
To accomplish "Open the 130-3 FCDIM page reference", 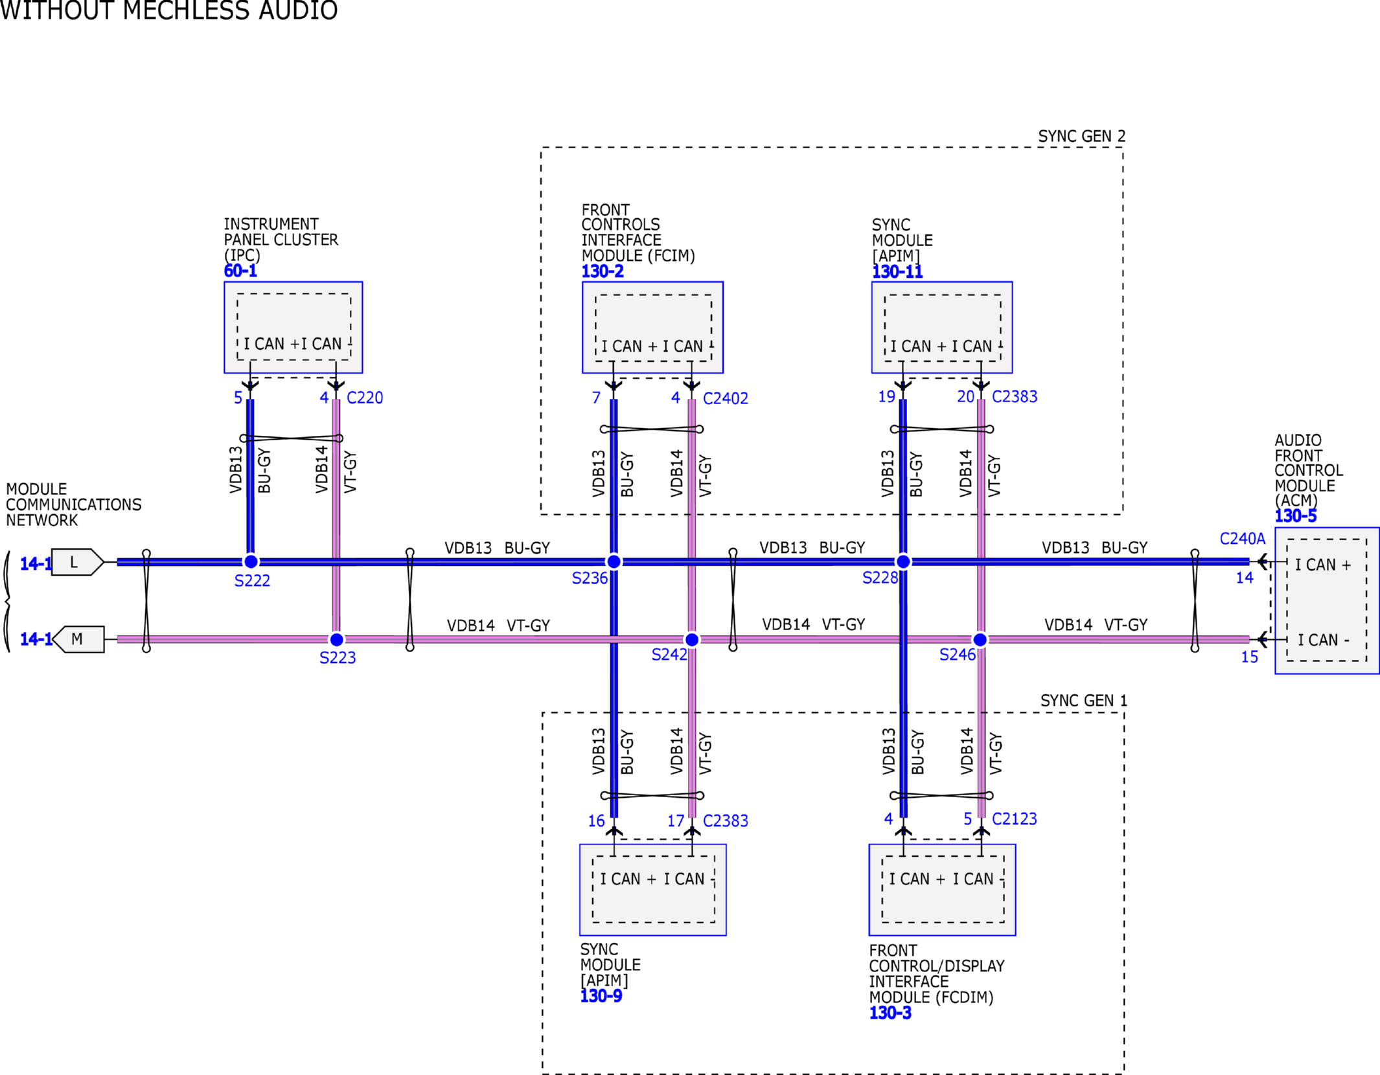I will coord(890,1013).
